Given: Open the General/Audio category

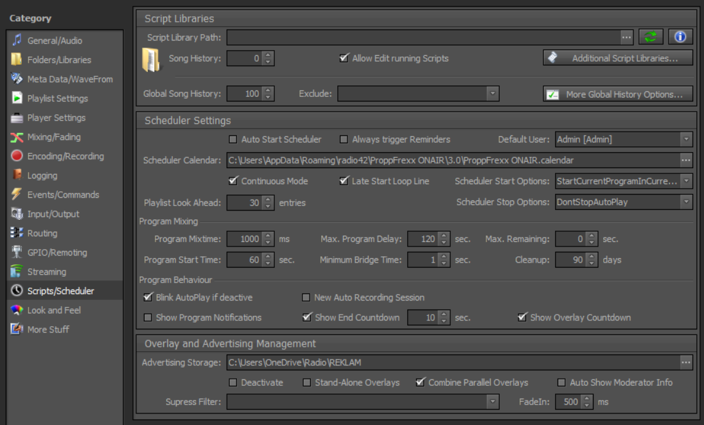Looking at the screenshot, I should click(55, 40).
